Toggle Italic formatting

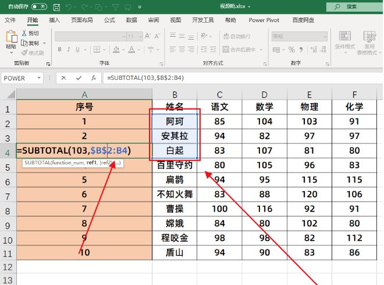(69, 50)
